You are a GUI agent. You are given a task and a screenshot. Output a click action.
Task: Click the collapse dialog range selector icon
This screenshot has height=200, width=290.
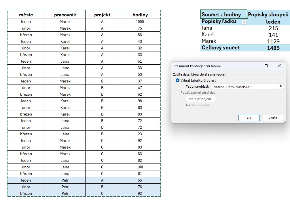pos(281,86)
